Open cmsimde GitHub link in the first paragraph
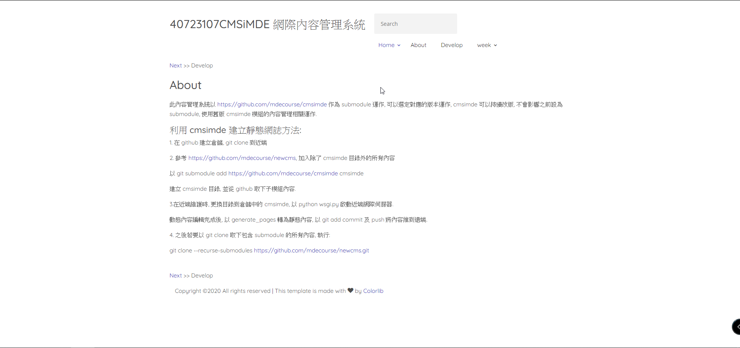Screen dimensions: 740x348 point(272,104)
